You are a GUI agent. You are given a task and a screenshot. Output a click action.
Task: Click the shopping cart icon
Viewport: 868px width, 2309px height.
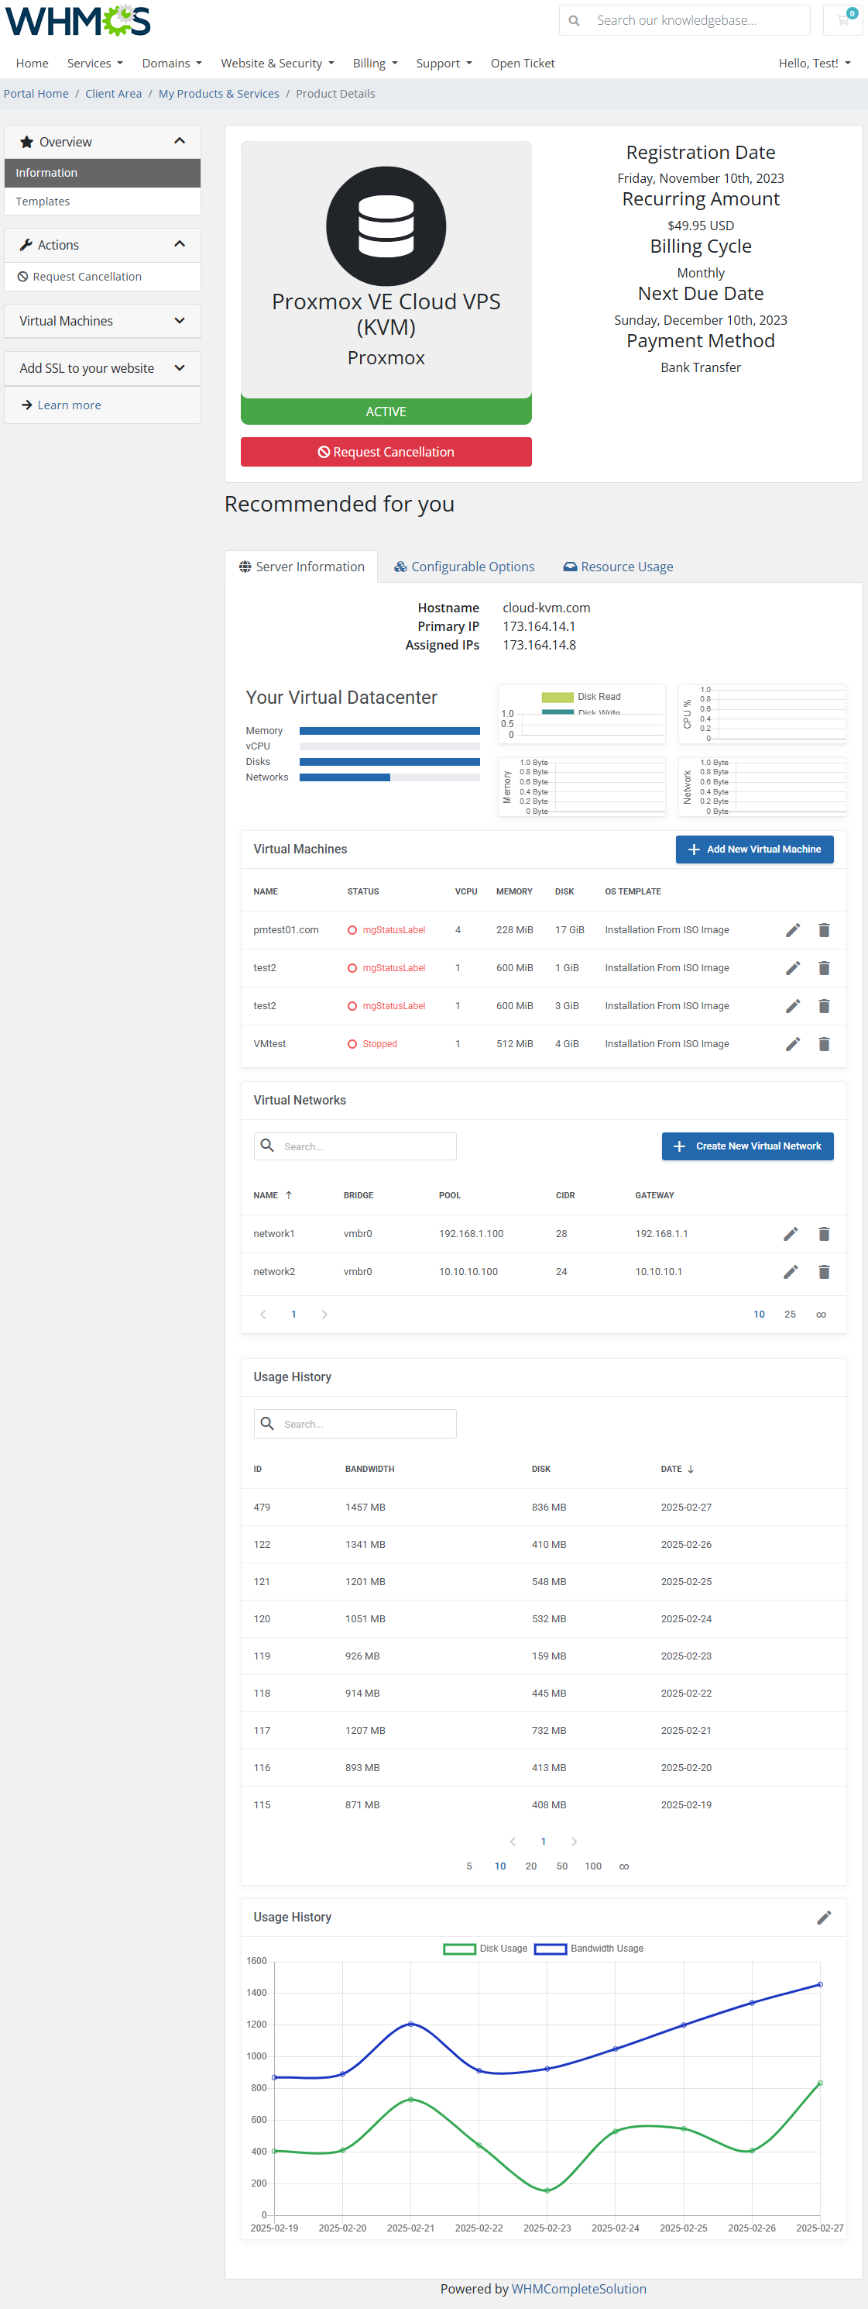pos(843,19)
